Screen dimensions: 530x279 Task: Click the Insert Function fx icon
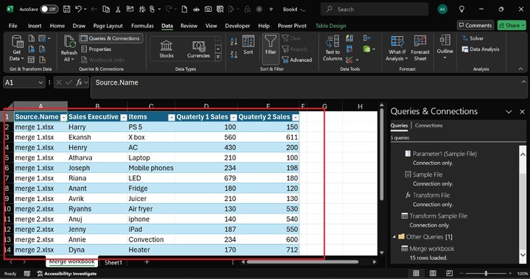[x=79, y=82]
